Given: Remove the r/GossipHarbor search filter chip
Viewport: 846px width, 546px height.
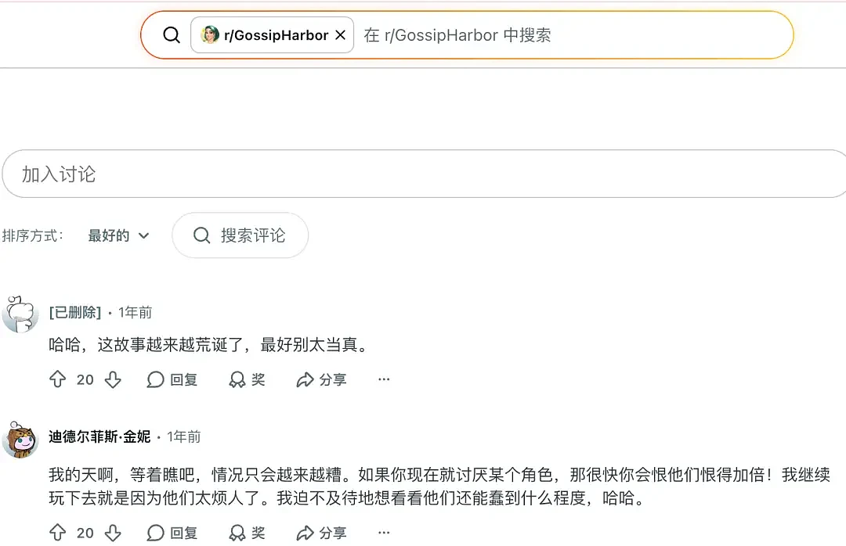Looking at the screenshot, I should pos(341,35).
